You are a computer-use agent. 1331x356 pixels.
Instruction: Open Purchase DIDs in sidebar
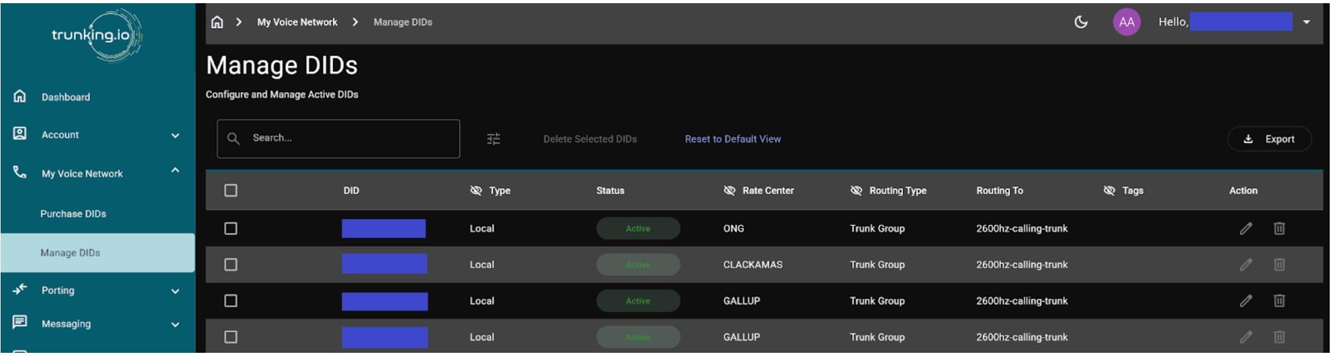click(x=73, y=214)
